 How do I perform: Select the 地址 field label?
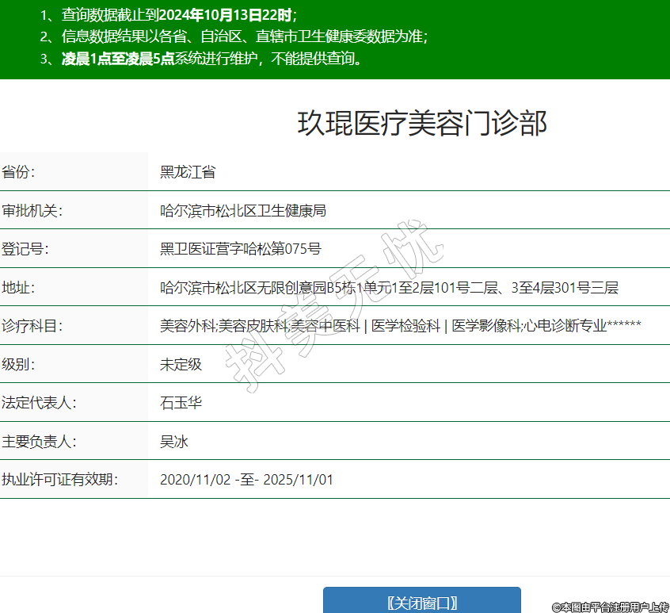point(19,288)
